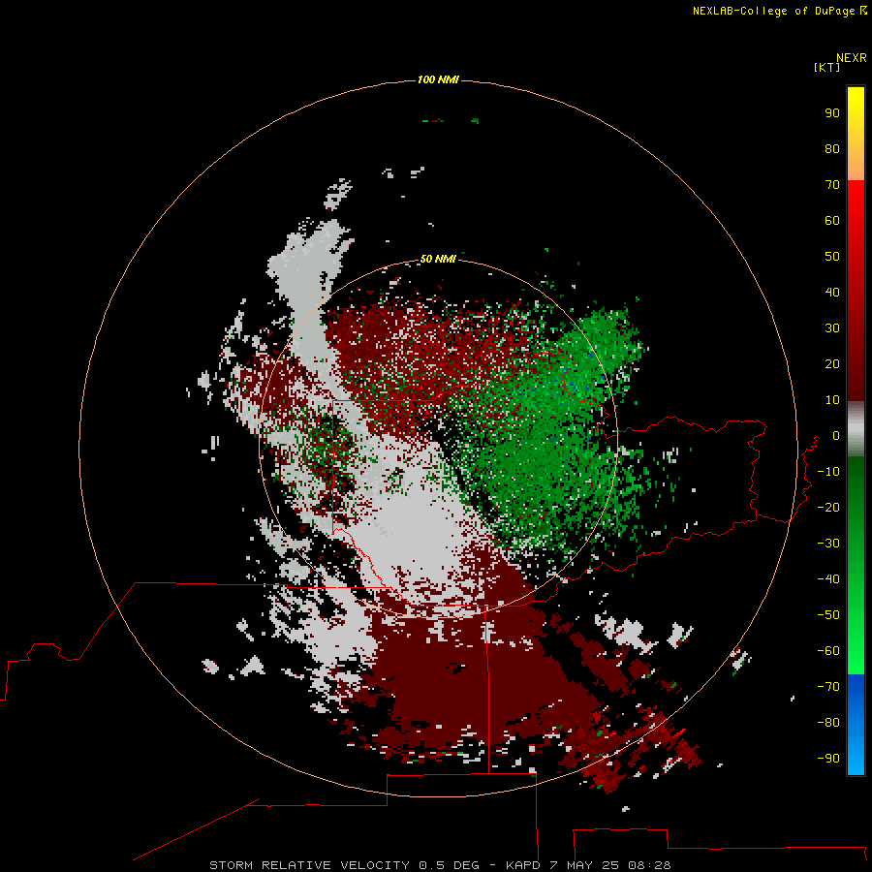
Task: Click the -90 knot scale label
Action: (828, 758)
